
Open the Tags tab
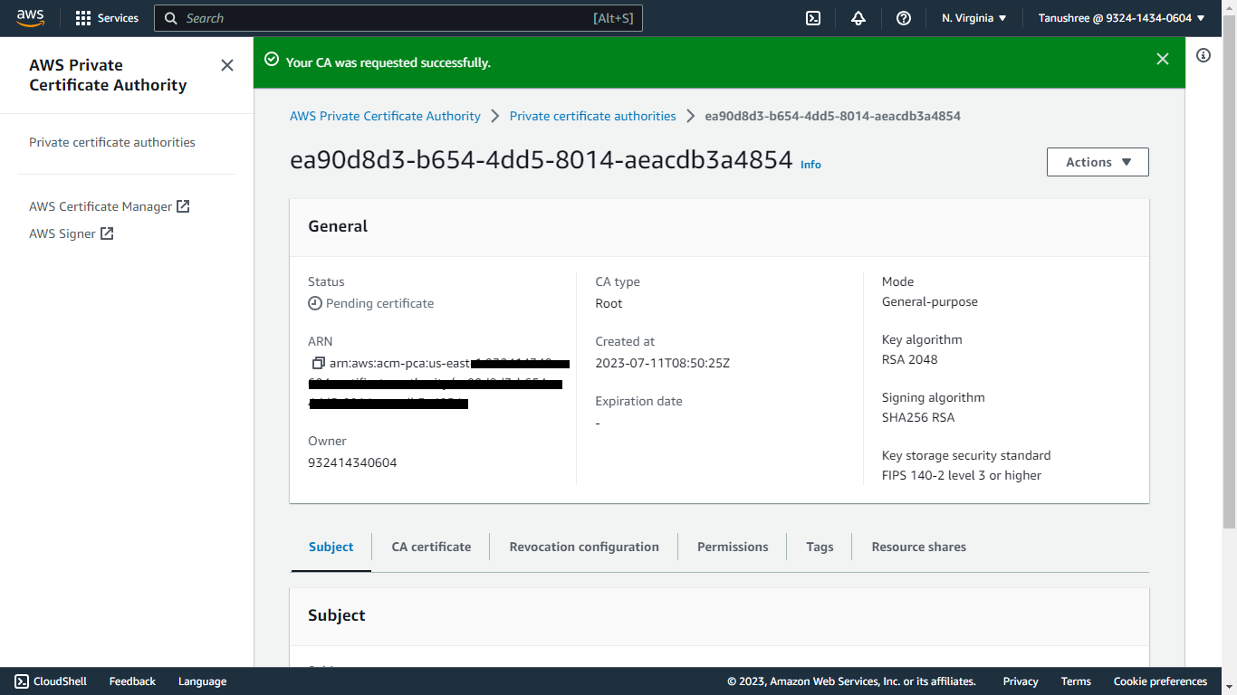(x=820, y=547)
